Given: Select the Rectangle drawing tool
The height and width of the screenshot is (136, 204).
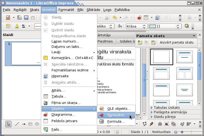Looking at the screenshot, I should click(x=30, y=124).
